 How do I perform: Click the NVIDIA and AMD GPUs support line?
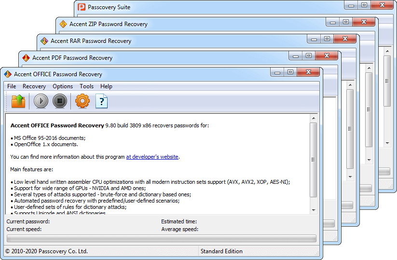click(78, 188)
